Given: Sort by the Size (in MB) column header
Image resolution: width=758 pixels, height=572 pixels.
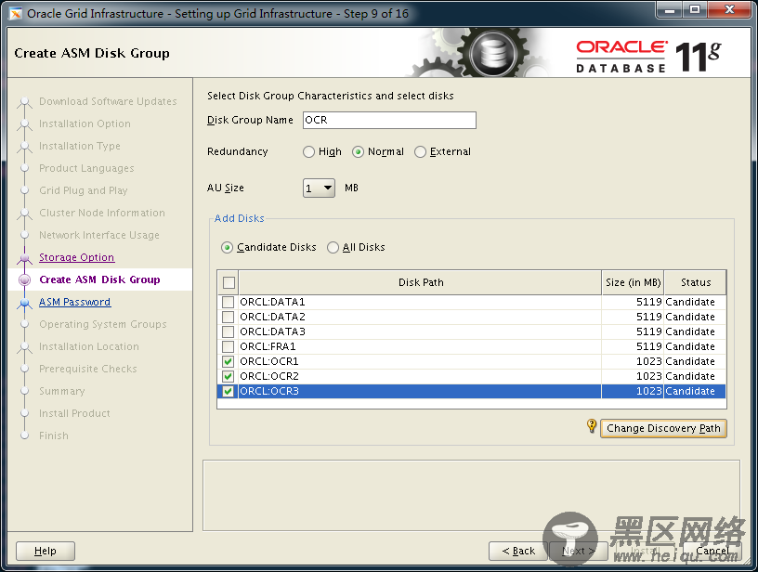Looking at the screenshot, I should point(633,282).
